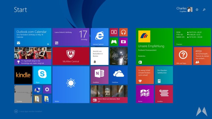The image size is (212, 119).
Task: Open the Karten maps tile
Action: tap(145, 94)
